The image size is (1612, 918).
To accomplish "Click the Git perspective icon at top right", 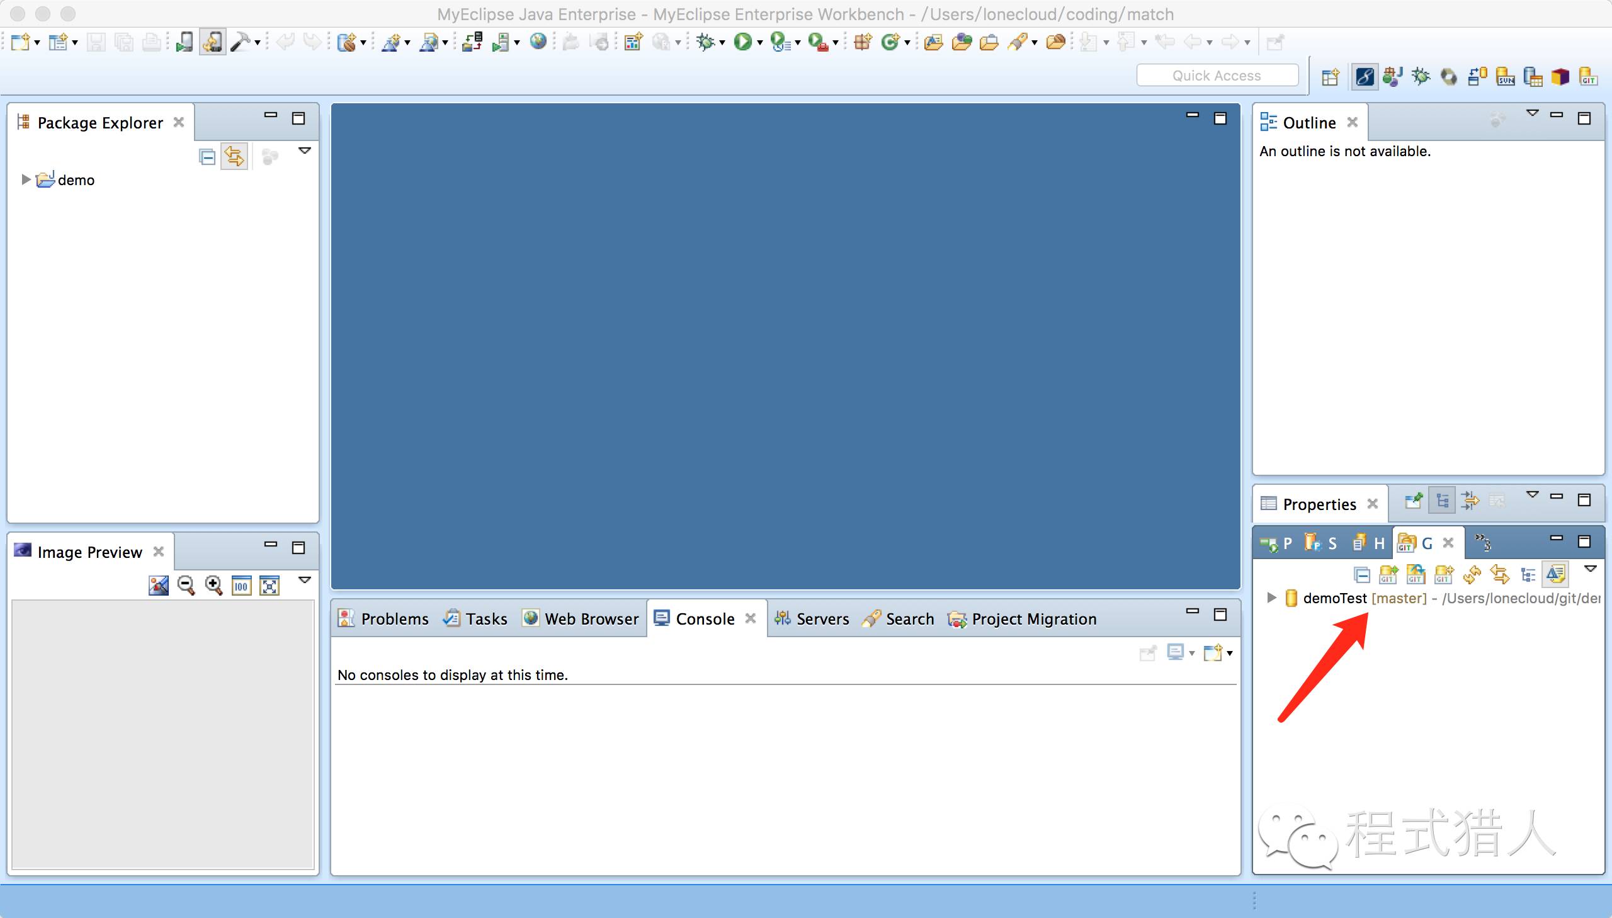I will pos(1587,77).
